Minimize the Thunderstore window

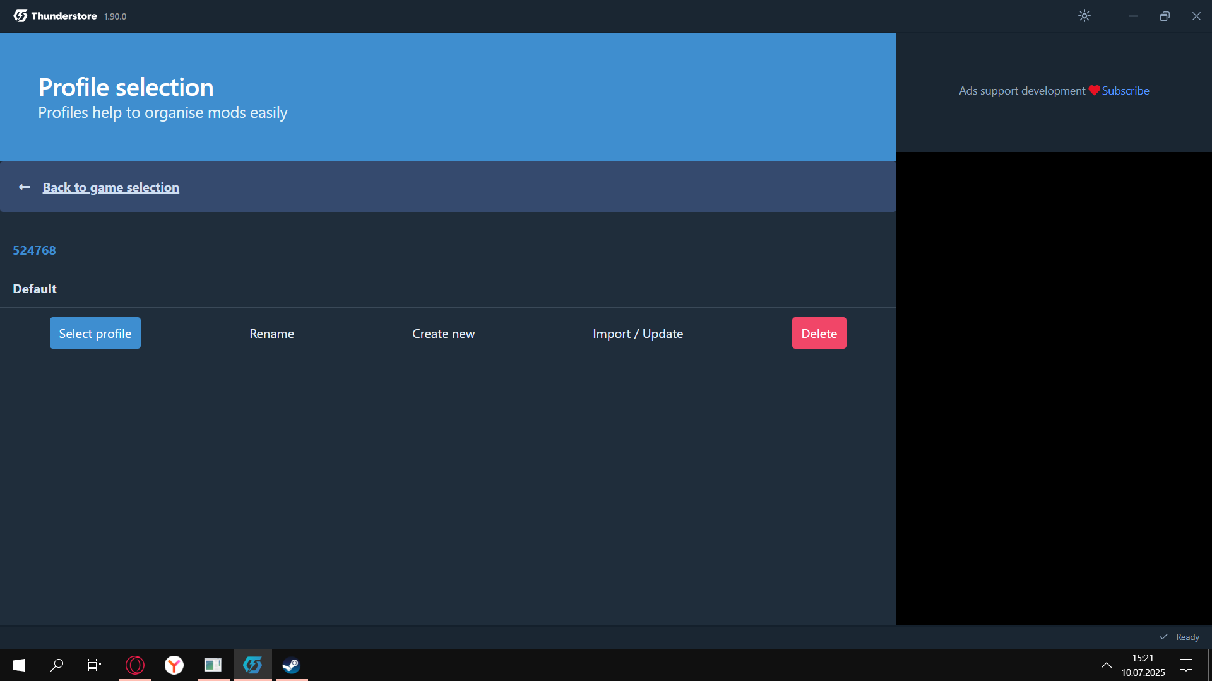pos(1133,16)
